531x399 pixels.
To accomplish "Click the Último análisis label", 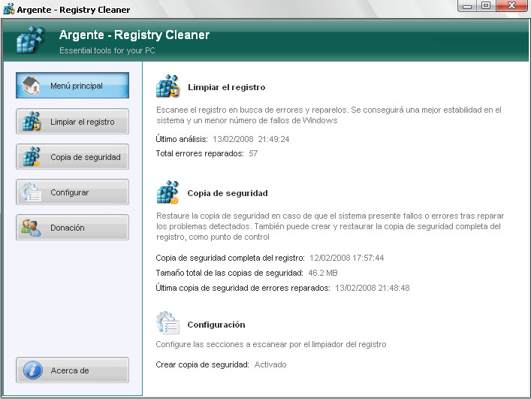I will point(182,139).
